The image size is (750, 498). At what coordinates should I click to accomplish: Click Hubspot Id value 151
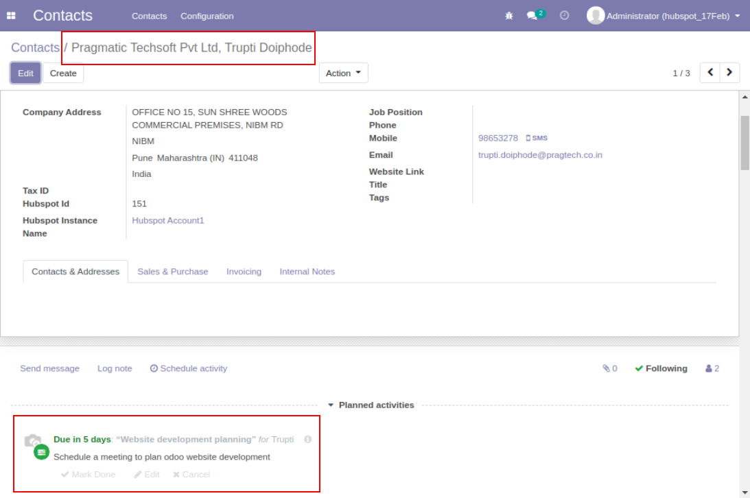click(x=139, y=204)
